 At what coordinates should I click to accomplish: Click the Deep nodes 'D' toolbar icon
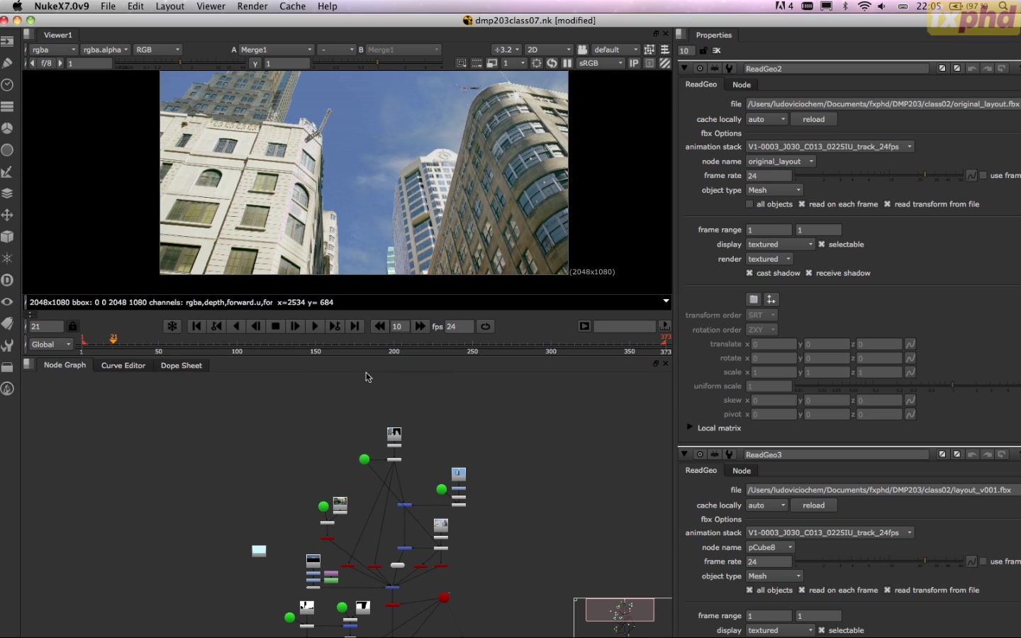pos(8,280)
